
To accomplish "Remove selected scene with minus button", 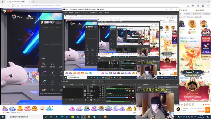I will tap(67, 100).
